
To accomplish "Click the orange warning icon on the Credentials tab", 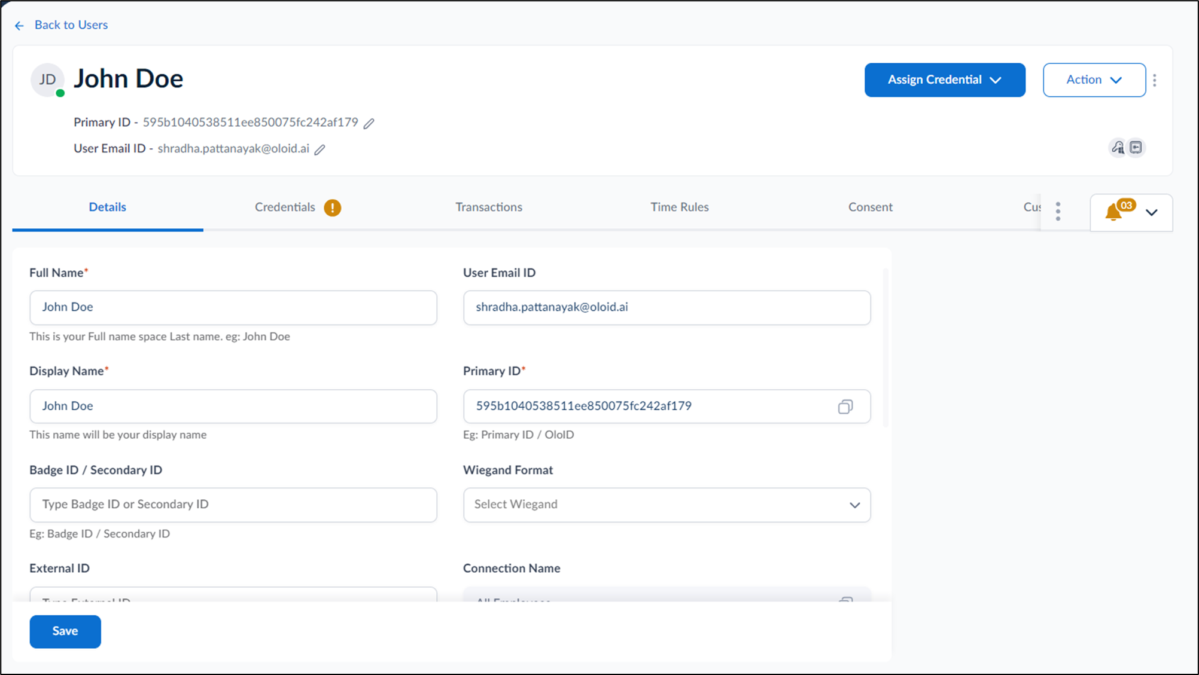I will tap(333, 207).
